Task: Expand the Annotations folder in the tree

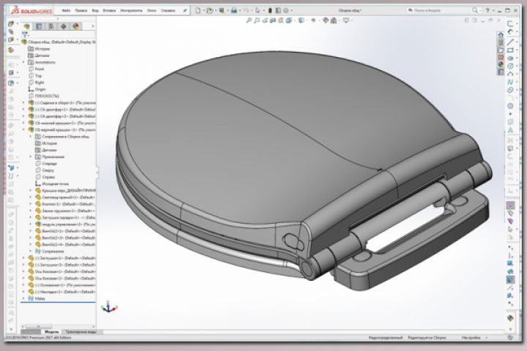Action: [x=23, y=62]
